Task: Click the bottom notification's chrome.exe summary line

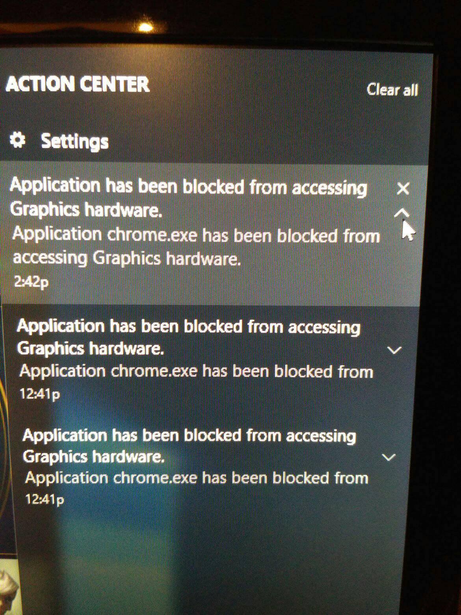Action: pos(197,478)
